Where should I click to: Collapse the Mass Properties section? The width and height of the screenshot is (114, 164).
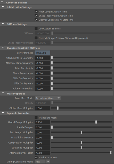point(3,93)
